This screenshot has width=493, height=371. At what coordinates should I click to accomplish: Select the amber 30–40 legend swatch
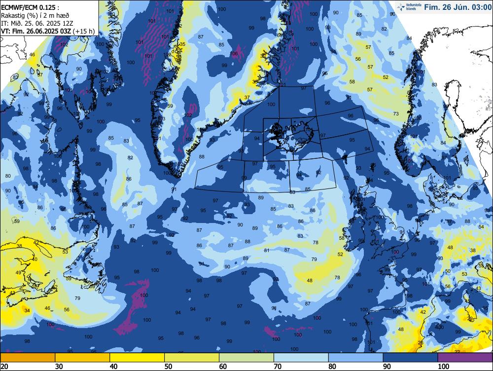82,358
